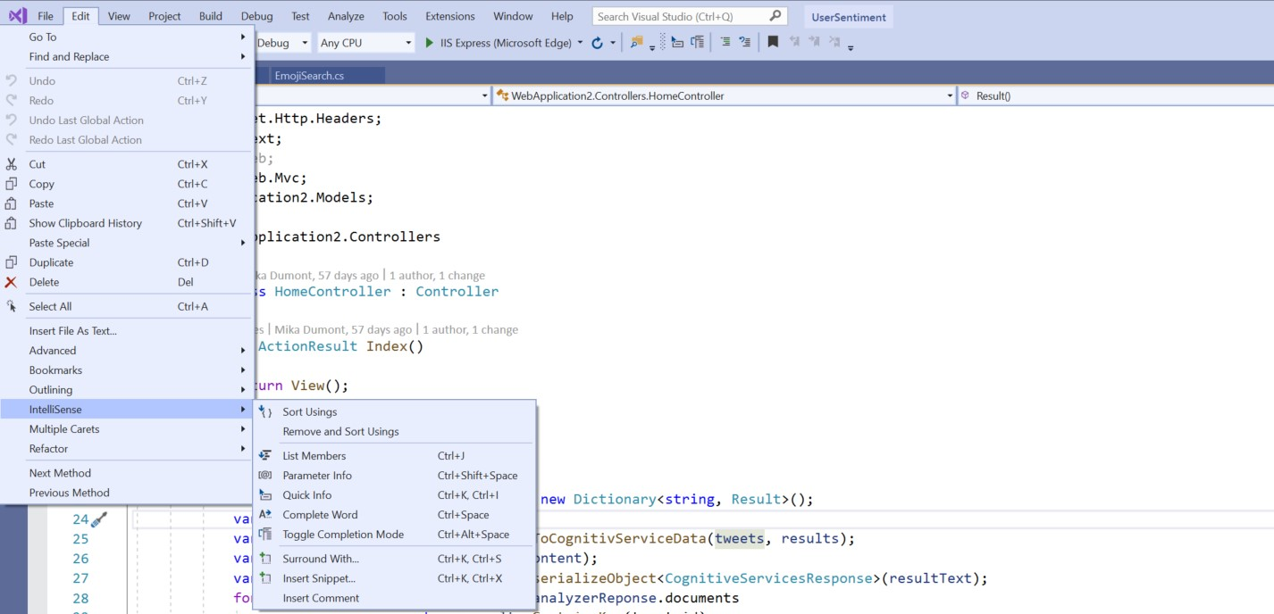
Task: Click Mika Dumont's CodeLens author link
Action: (344, 328)
